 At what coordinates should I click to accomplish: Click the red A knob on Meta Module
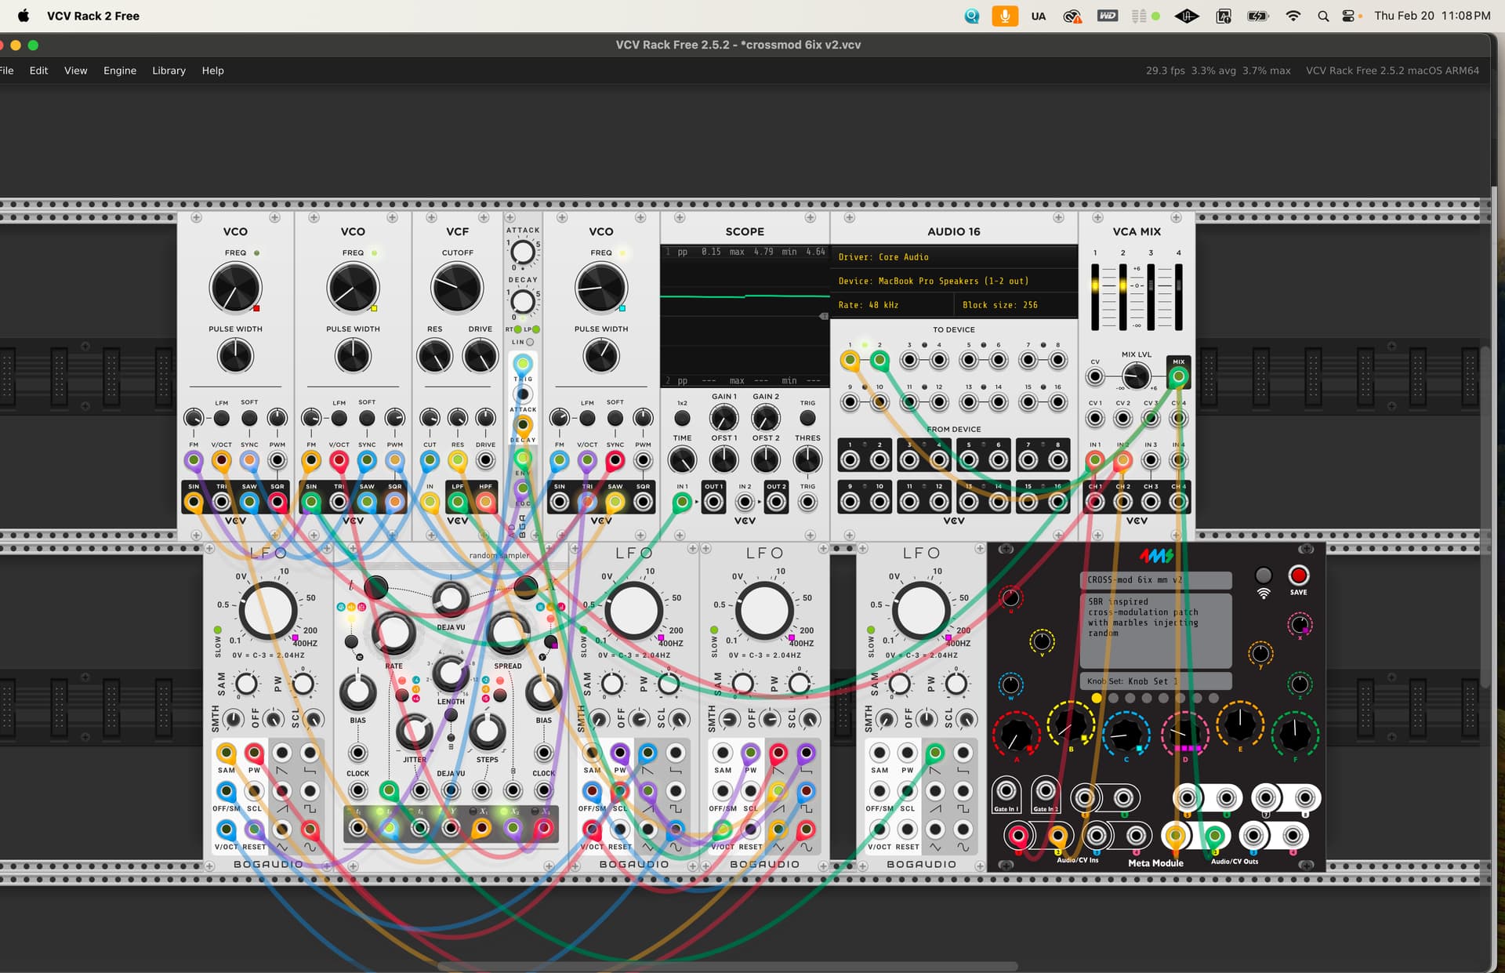tap(1016, 735)
